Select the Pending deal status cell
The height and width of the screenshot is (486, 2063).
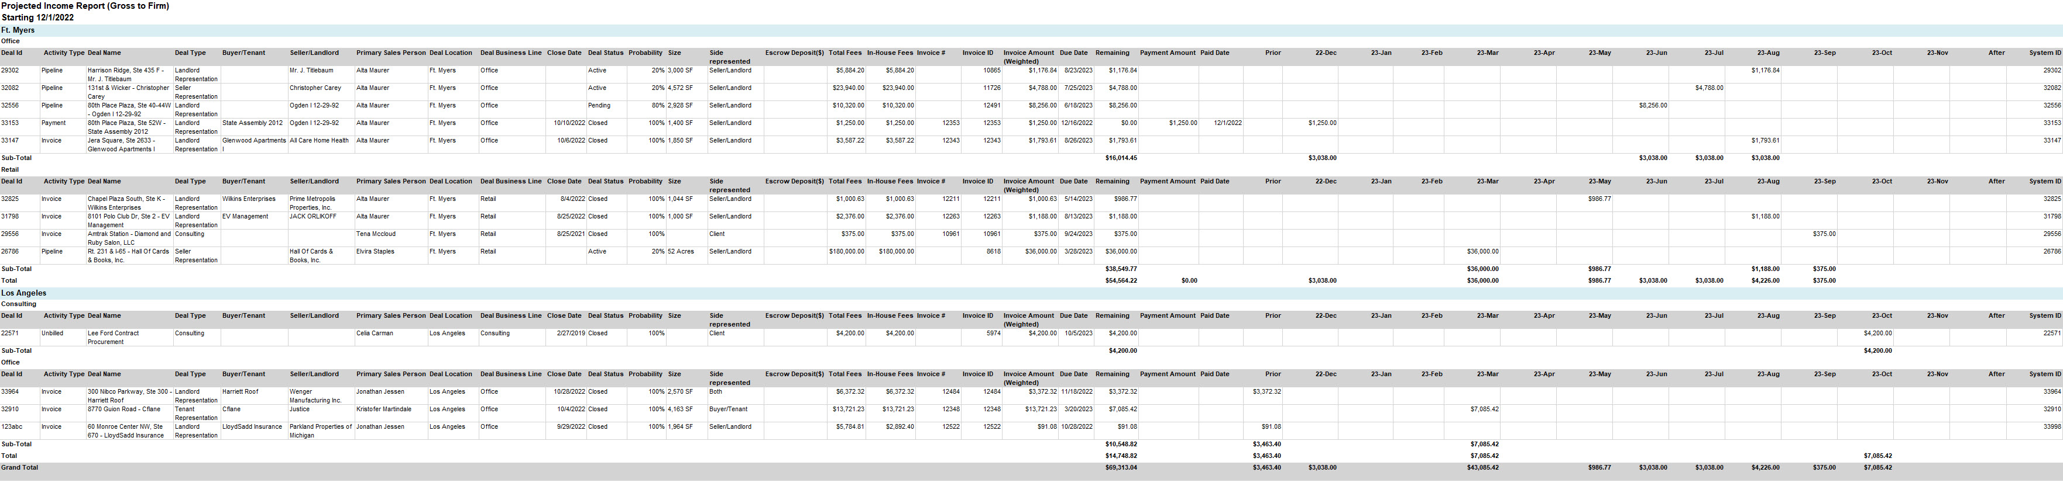click(x=598, y=106)
